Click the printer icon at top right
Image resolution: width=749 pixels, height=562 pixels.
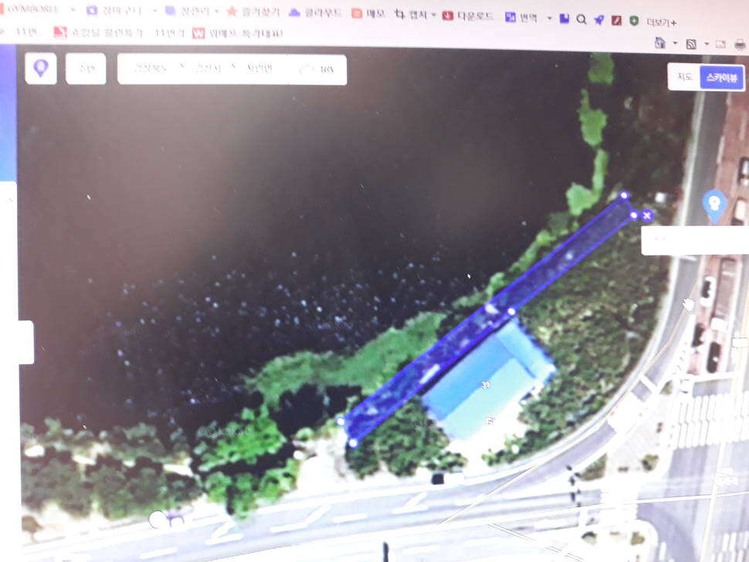pos(740,45)
